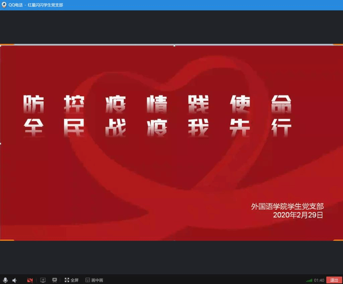
Task: Click the top-center handle of shared screen
Action: point(174,45)
